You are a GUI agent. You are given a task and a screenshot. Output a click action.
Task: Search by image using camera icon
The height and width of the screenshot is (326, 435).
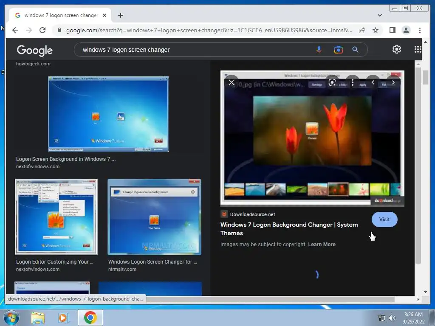[338, 50]
